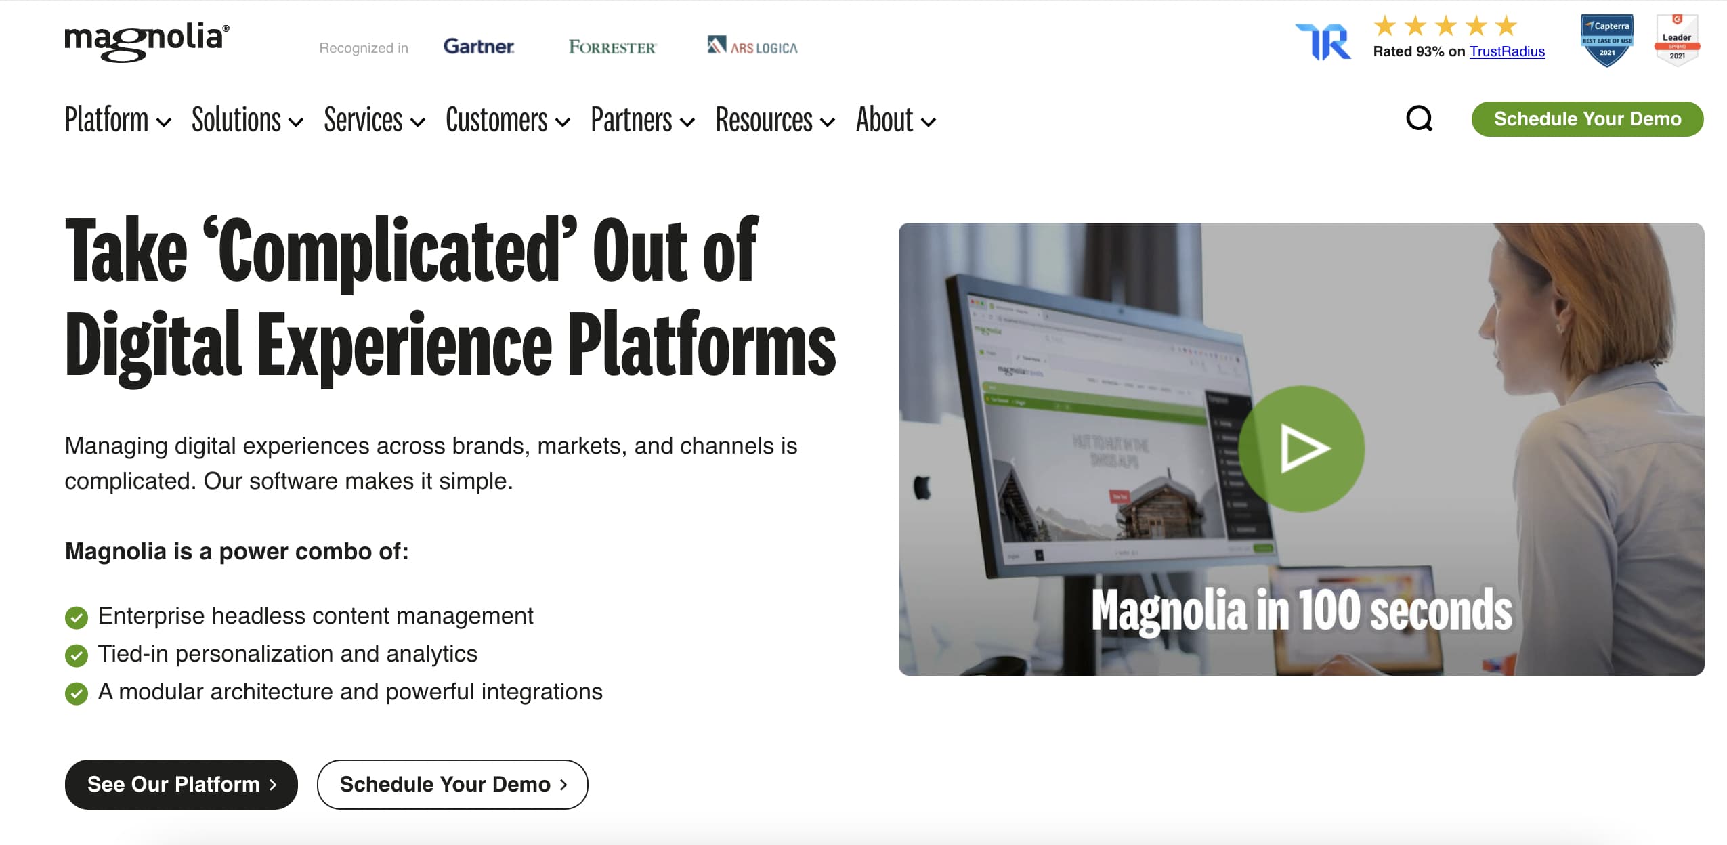Expand the Services menu chevron

pyautogui.click(x=418, y=123)
